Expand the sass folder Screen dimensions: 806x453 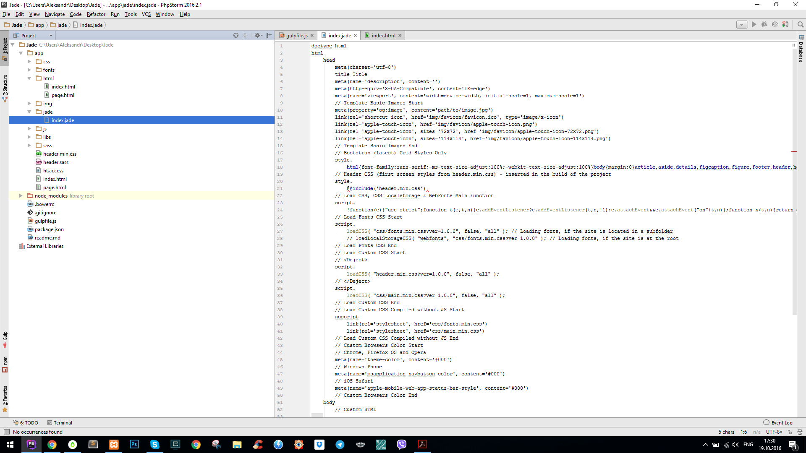(x=29, y=146)
